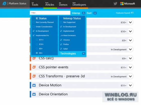Open the Developers menu

(x=79, y=4)
